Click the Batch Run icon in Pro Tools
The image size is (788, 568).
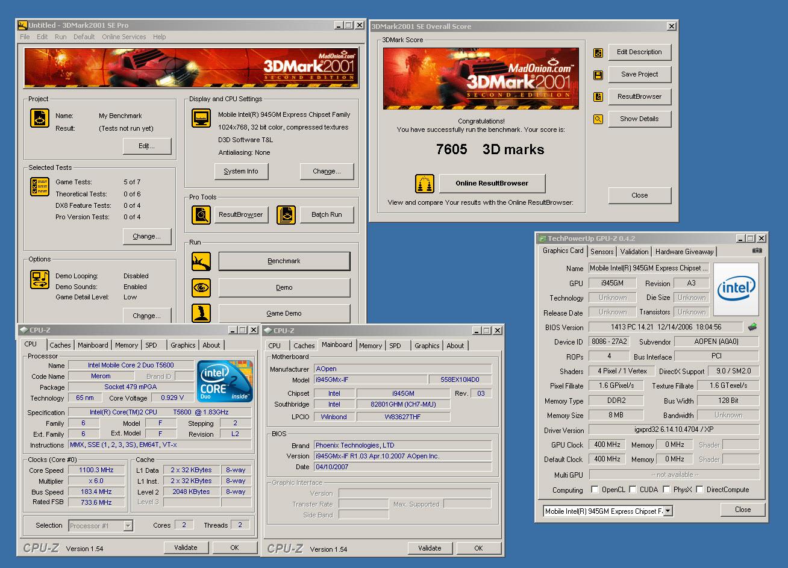tap(286, 214)
